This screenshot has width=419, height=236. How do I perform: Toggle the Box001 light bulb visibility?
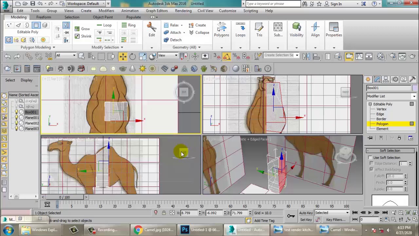pyautogui.click(x=16, y=112)
